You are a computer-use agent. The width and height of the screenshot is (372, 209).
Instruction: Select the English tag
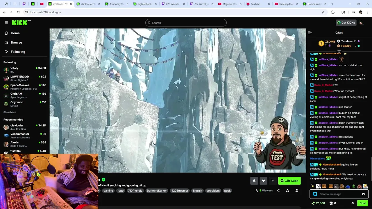197,191
